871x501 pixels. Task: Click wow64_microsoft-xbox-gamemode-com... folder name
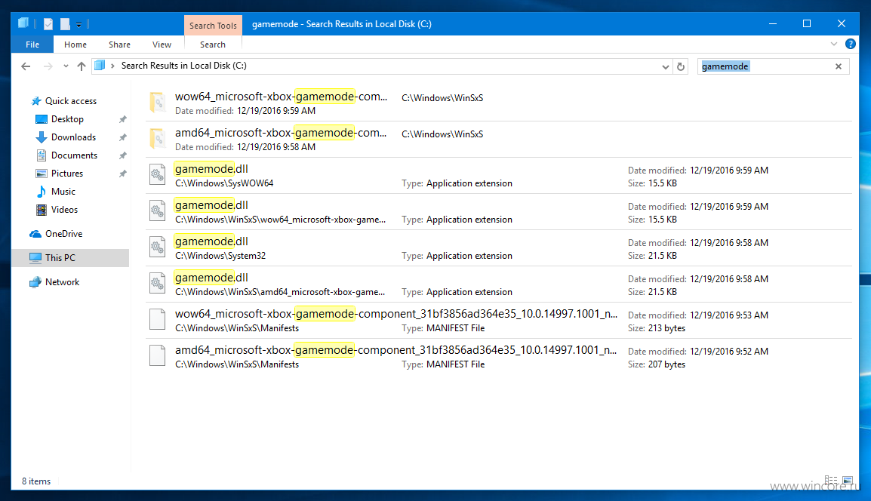(x=281, y=97)
